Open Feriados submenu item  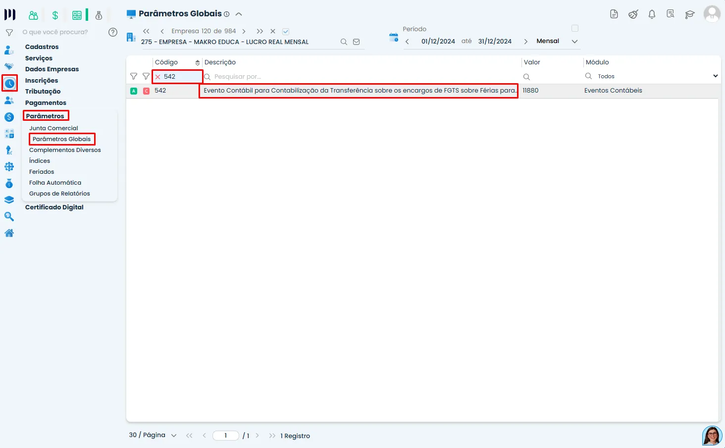point(42,172)
